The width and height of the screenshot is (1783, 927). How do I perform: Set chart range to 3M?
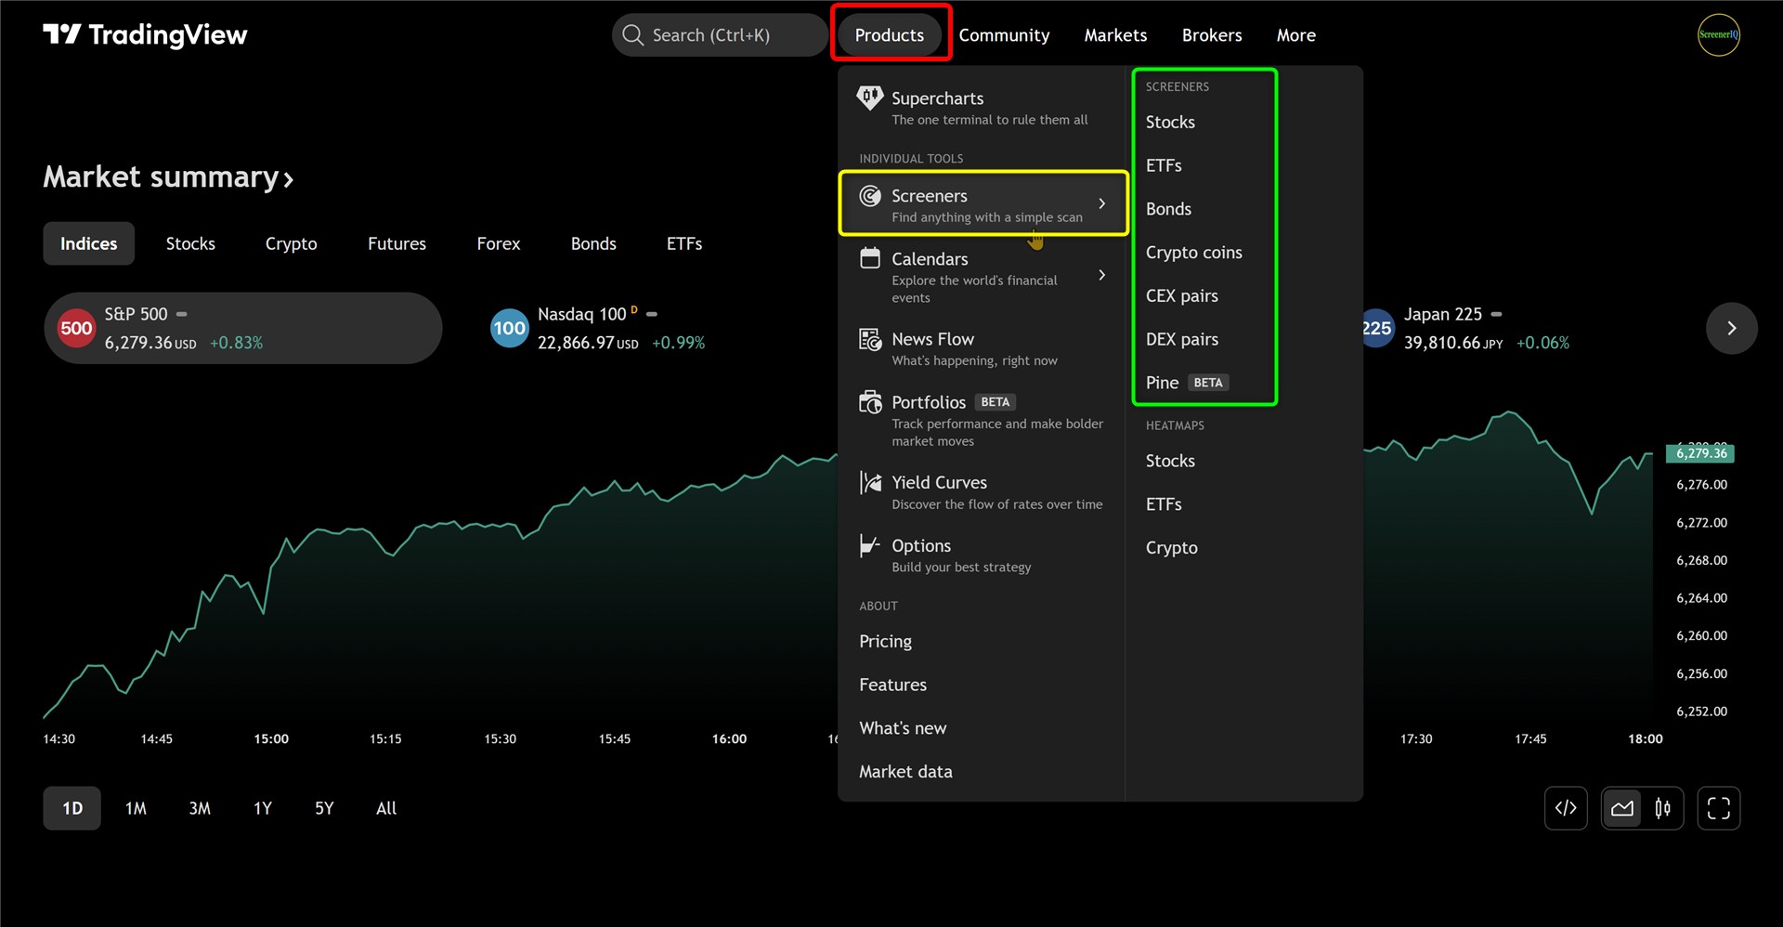[200, 808]
